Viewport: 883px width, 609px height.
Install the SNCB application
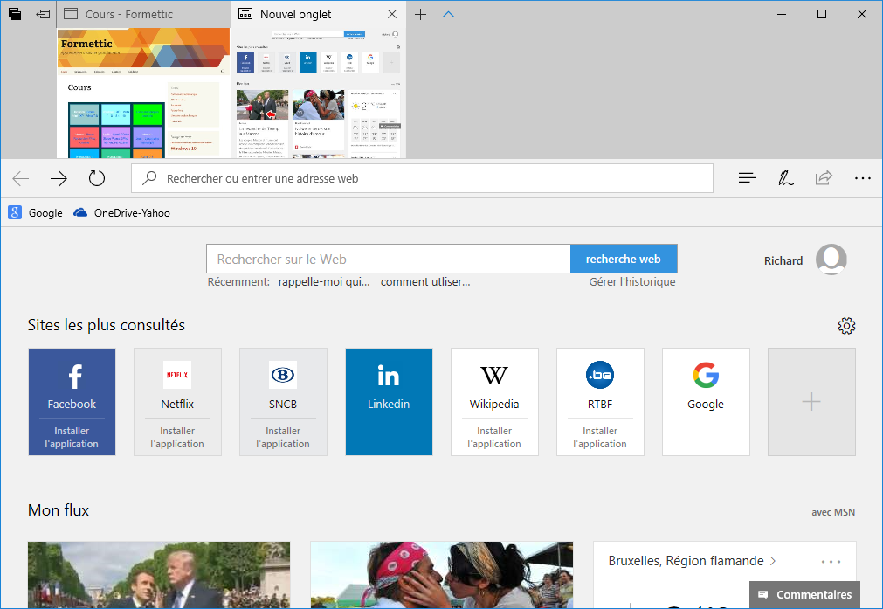click(283, 437)
